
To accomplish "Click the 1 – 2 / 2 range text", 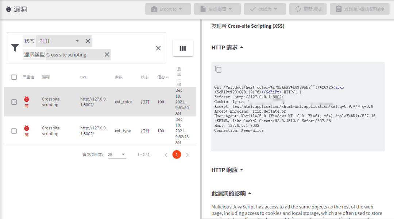I will pos(143,155).
